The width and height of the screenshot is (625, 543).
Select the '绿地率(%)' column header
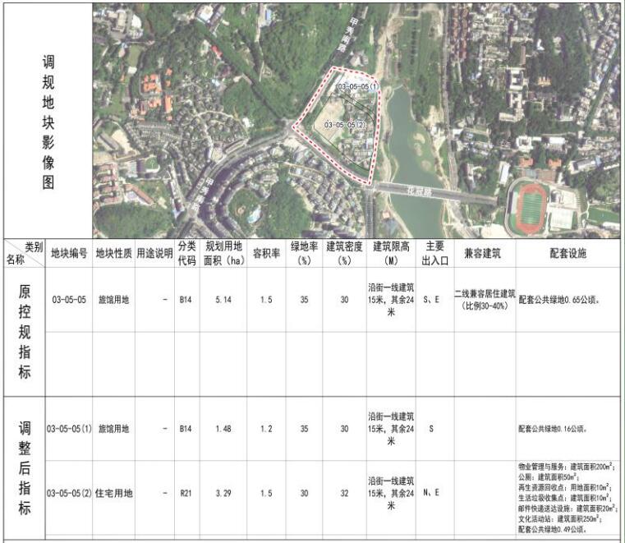304,253
